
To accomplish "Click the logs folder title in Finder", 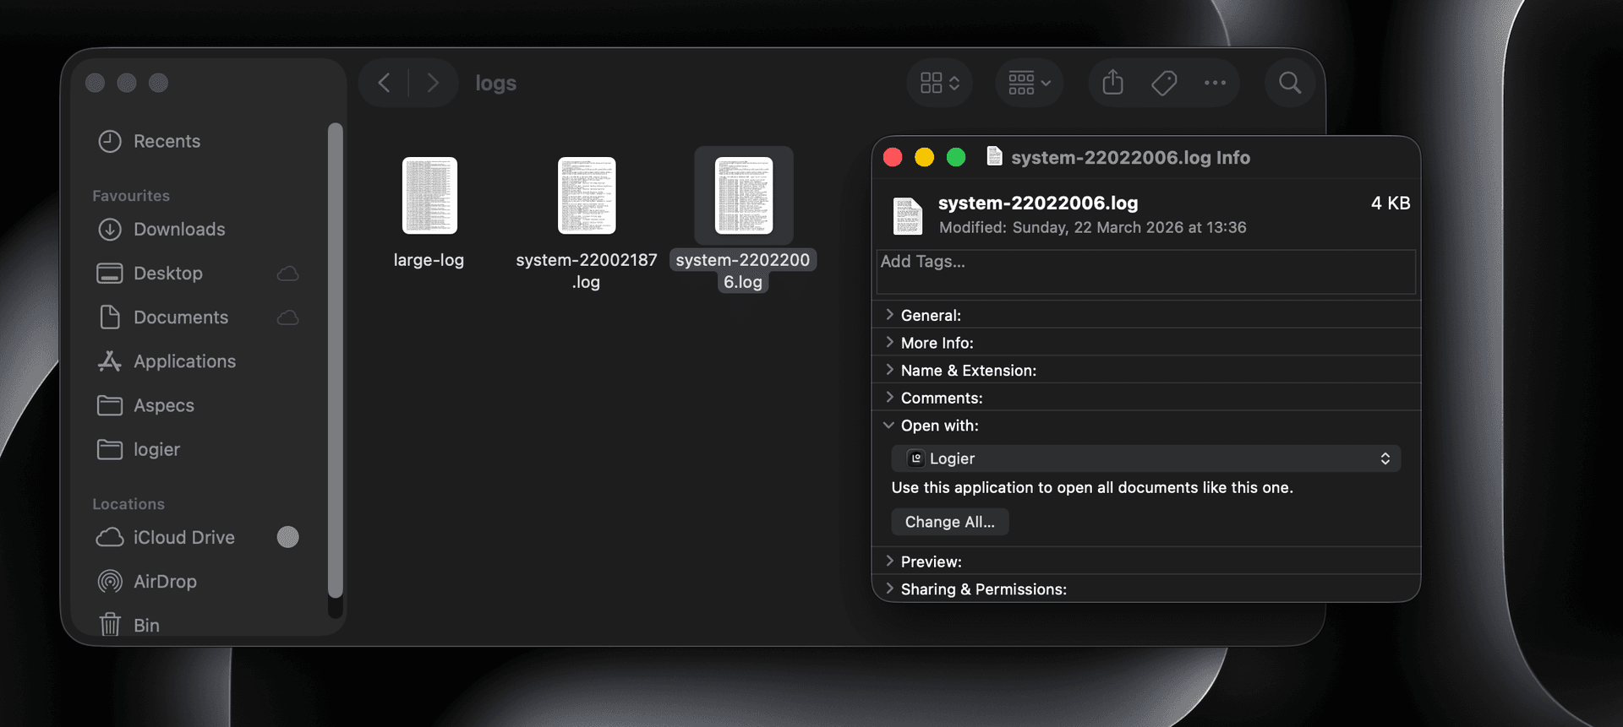I will point(495,83).
